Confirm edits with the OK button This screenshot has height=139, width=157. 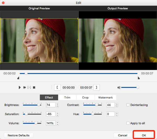[x=144, y=135]
